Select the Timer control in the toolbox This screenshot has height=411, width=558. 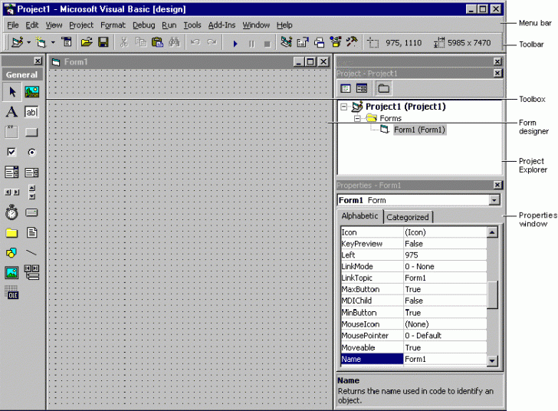12,212
